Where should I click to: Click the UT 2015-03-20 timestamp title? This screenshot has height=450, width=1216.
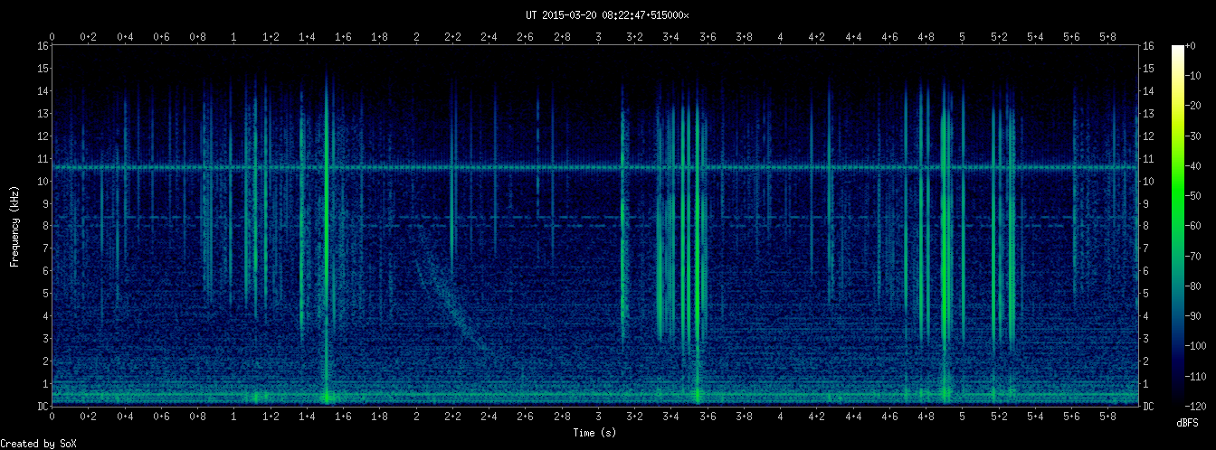[x=608, y=15]
